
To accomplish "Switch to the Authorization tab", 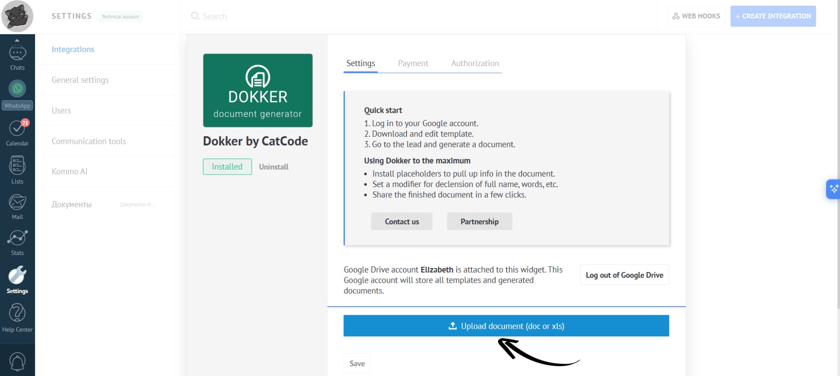I will pyautogui.click(x=475, y=63).
